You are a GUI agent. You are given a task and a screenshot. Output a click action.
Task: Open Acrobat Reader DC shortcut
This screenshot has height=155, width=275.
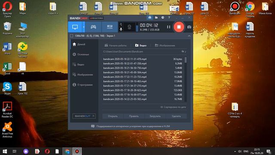(7, 110)
